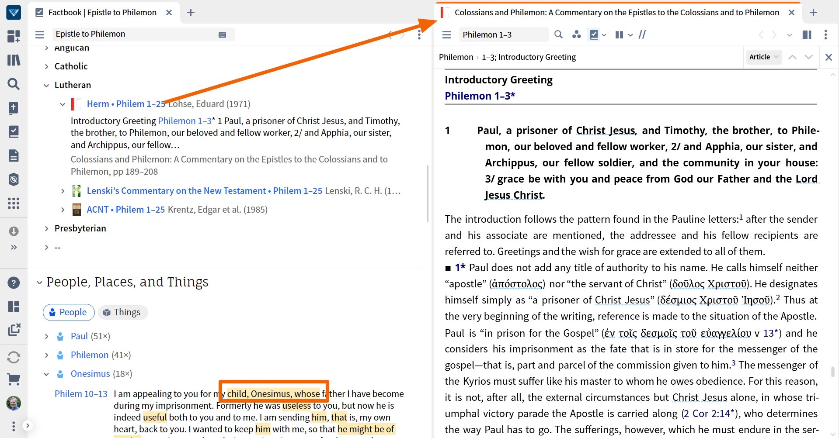Viewport: 839px width, 438px height.
Task: Add a new tab in right pane
Action: tap(813, 12)
